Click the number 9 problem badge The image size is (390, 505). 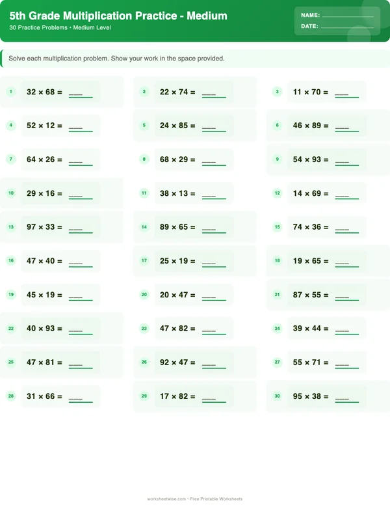(x=277, y=159)
